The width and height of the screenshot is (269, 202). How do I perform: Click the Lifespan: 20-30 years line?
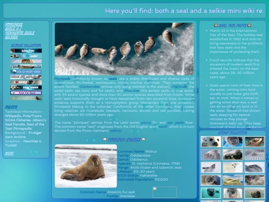(136, 172)
